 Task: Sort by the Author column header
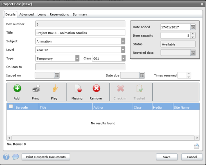point(113,106)
